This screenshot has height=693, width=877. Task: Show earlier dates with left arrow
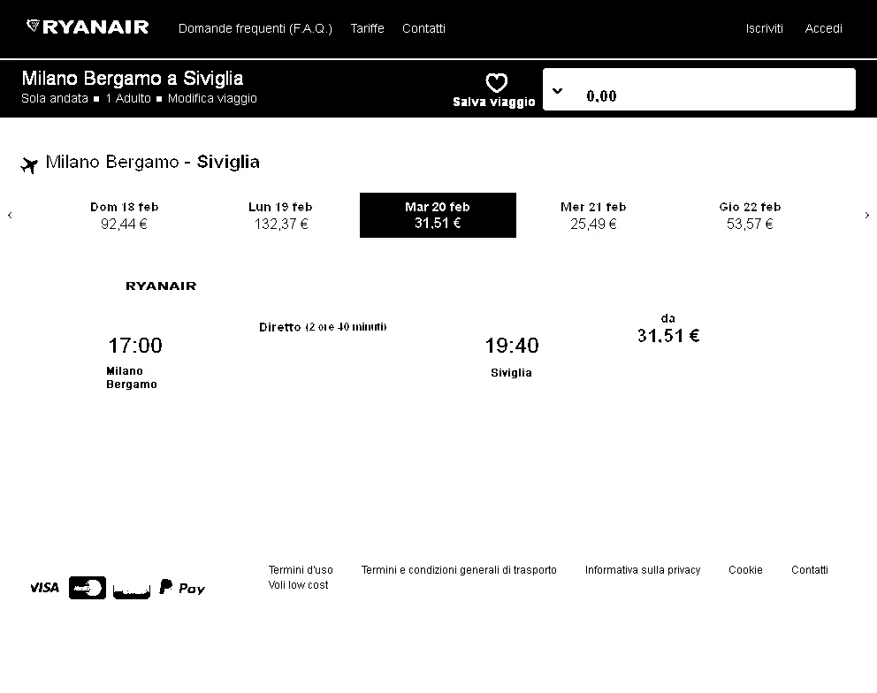pos(10,215)
